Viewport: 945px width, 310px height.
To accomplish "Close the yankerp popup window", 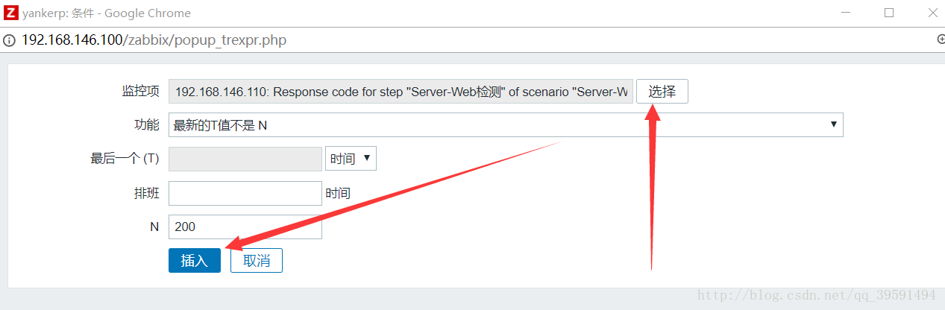I will pyautogui.click(x=931, y=13).
